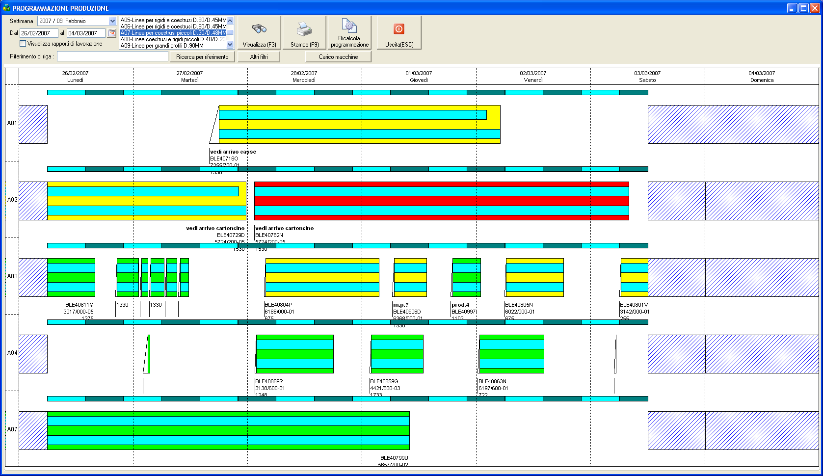The width and height of the screenshot is (823, 476).
Task: Click Altri filtri button
Action: 259,57
